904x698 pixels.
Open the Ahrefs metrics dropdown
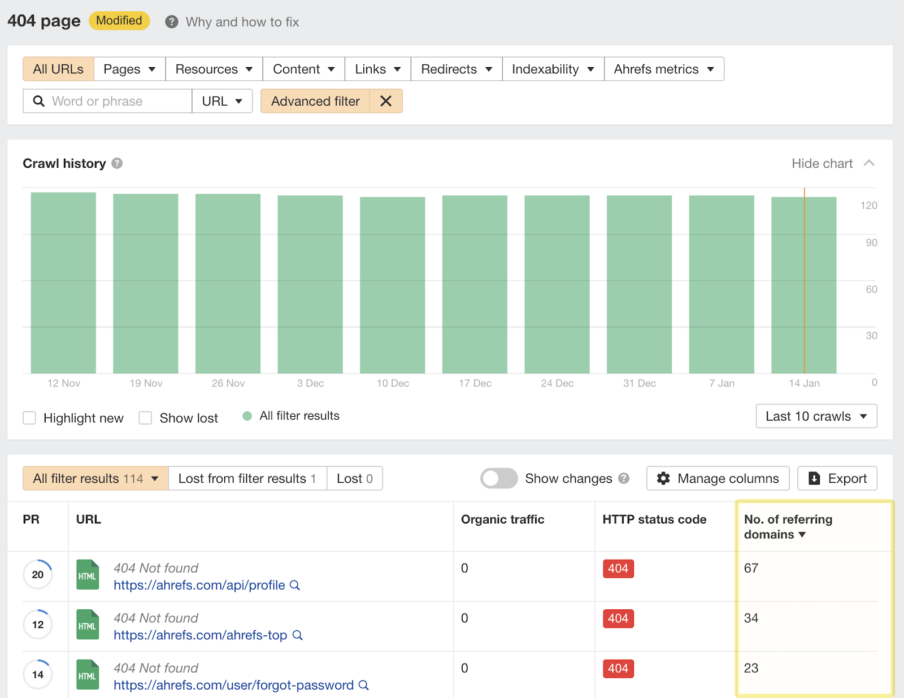coord(664,69)
